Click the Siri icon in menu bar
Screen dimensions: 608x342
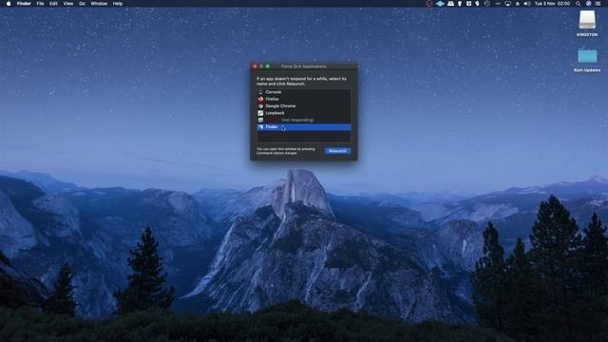588,4
